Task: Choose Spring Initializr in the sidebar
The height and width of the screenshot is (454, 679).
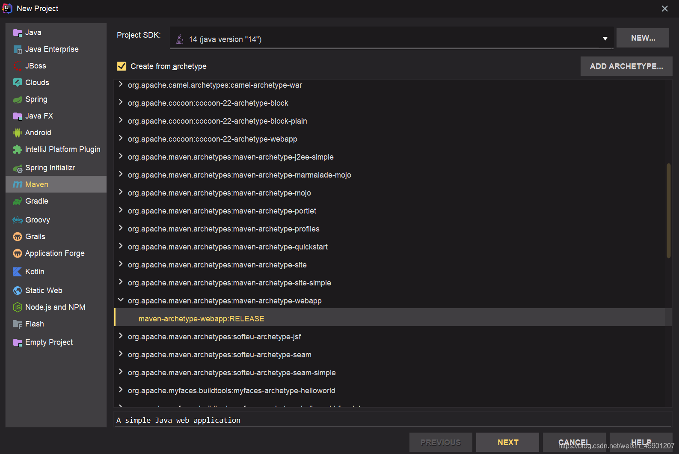Action: [x=56, y=168]
